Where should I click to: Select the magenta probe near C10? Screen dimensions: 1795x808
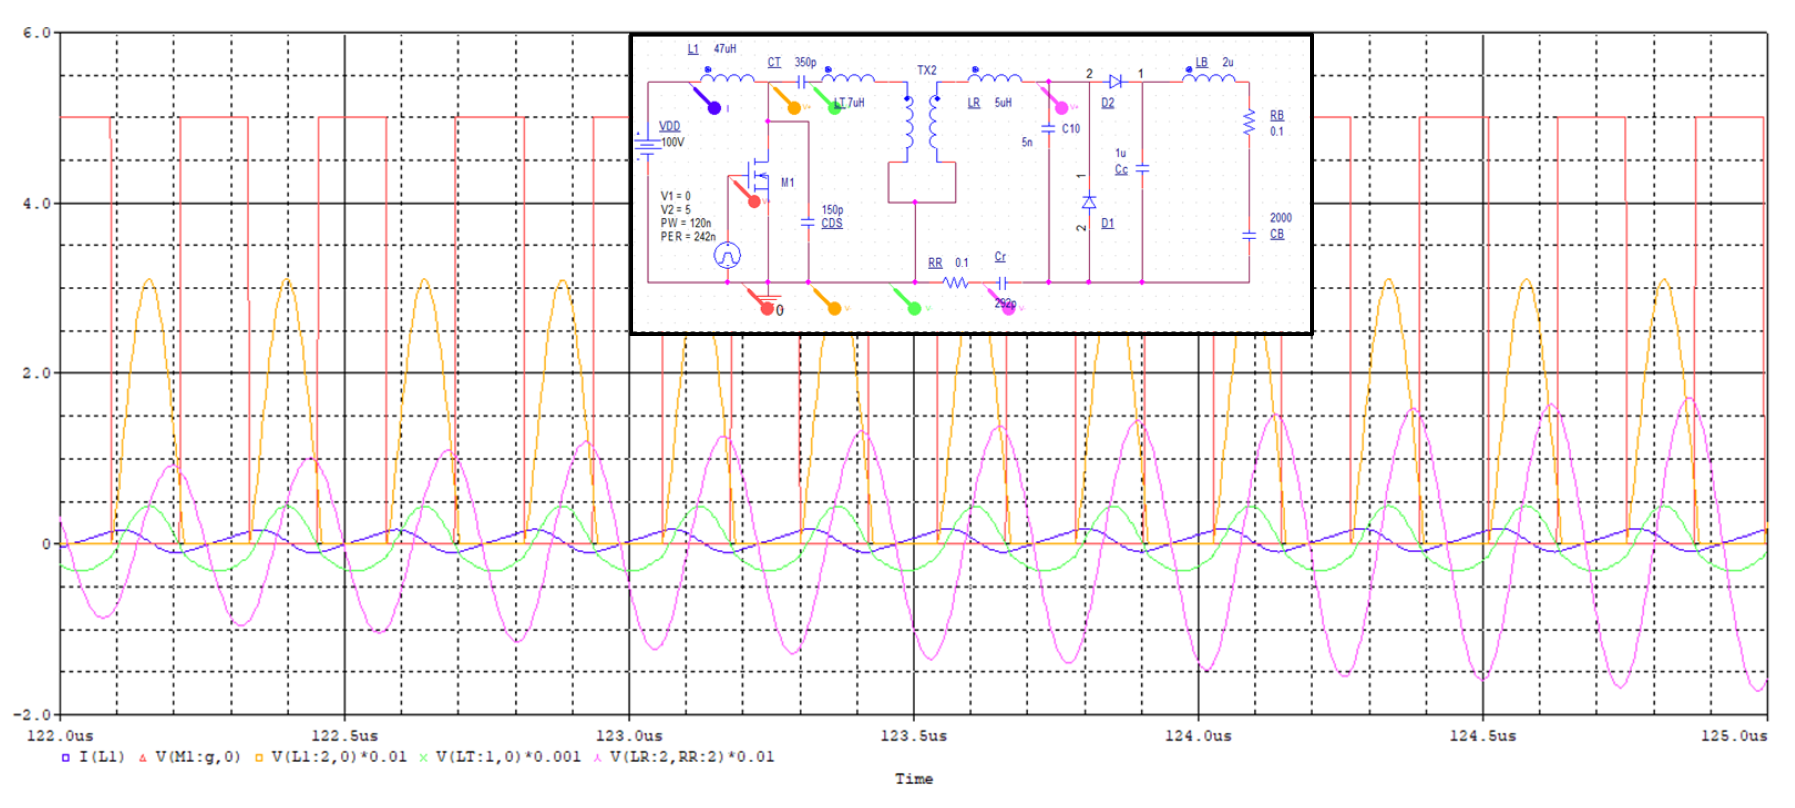[1060, 107]
